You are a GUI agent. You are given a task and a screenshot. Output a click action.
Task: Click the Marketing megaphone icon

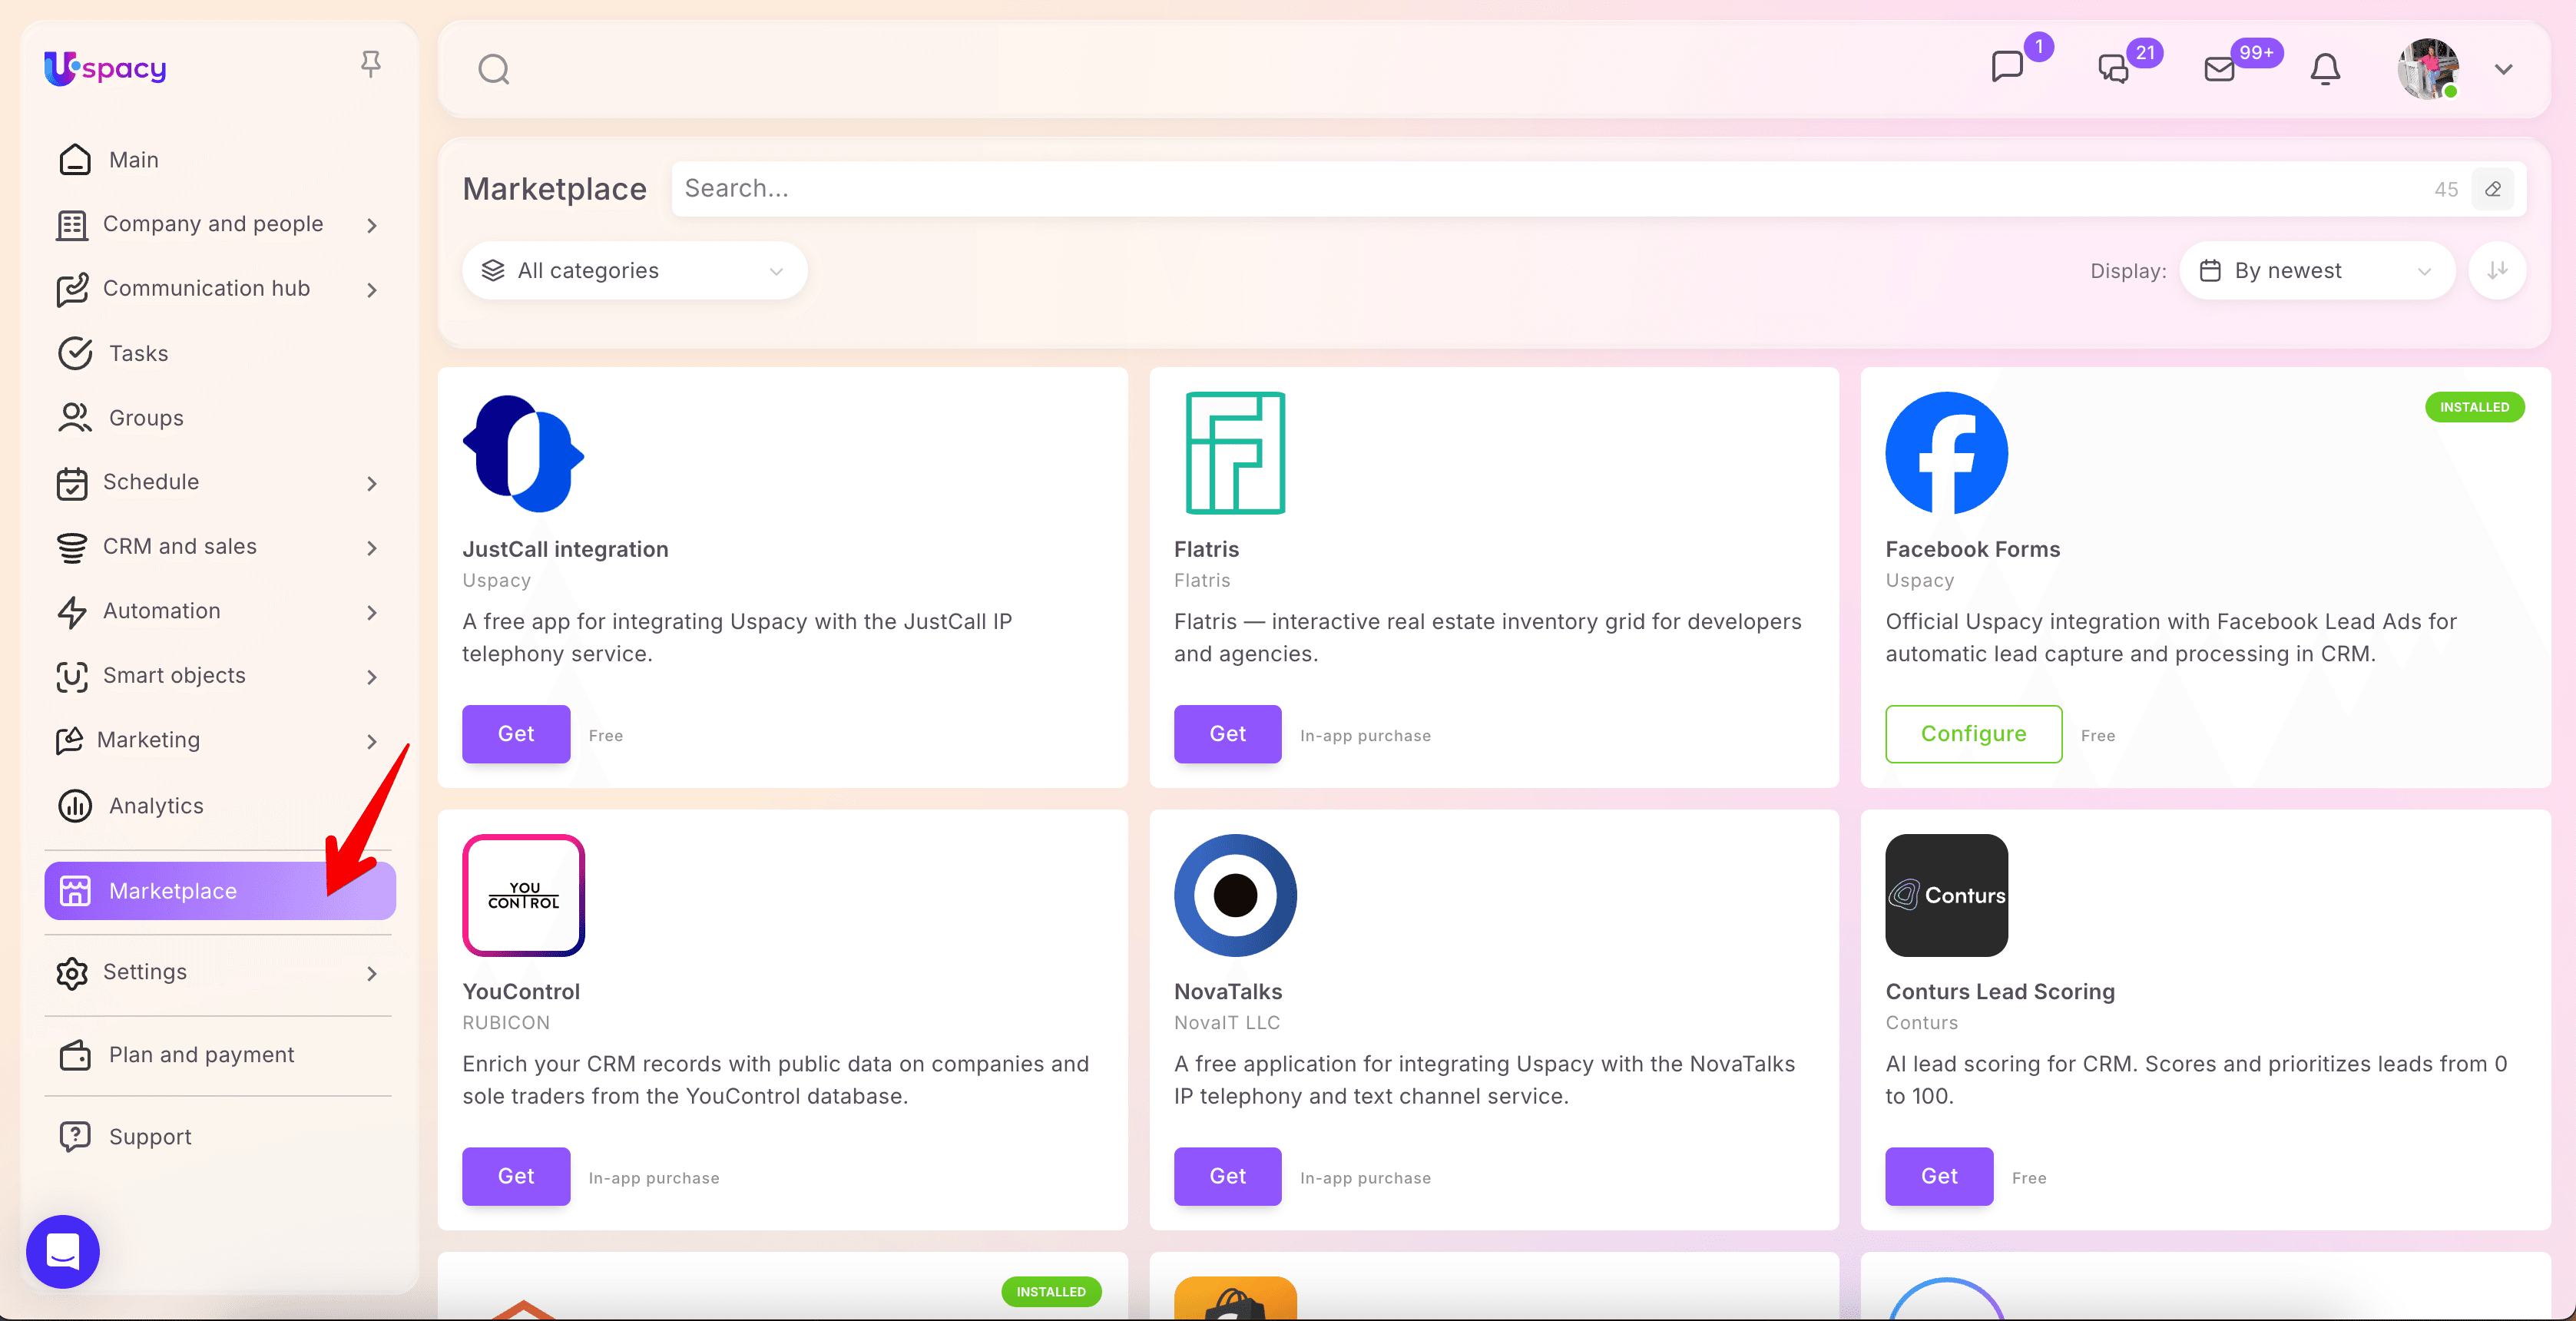(69, 740)
